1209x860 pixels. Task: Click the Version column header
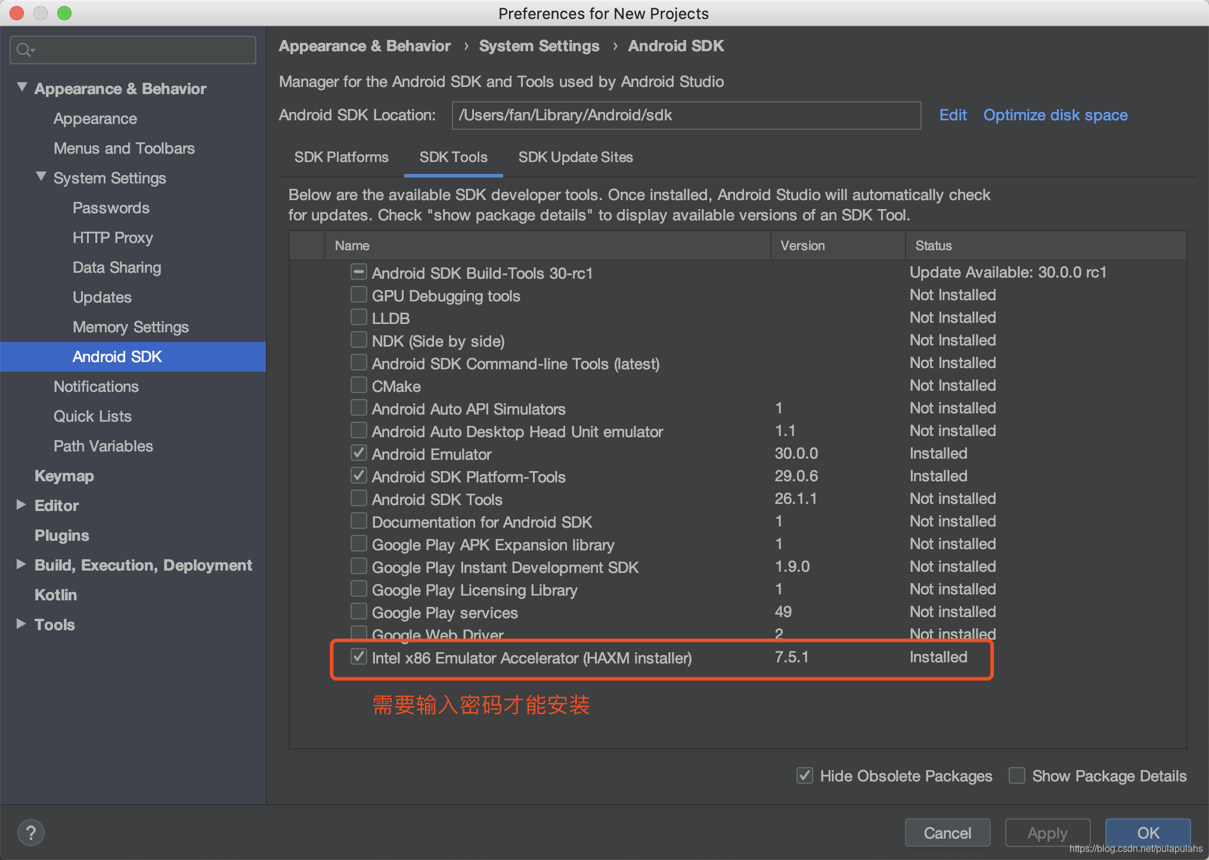pos(838,245)
